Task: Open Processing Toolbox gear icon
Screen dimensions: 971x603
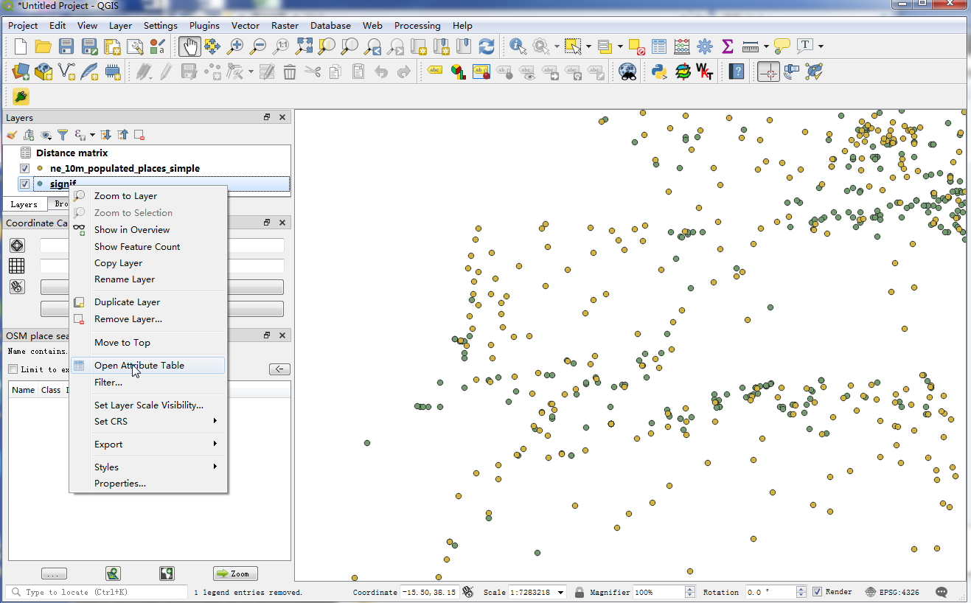Action: [705, 46]
